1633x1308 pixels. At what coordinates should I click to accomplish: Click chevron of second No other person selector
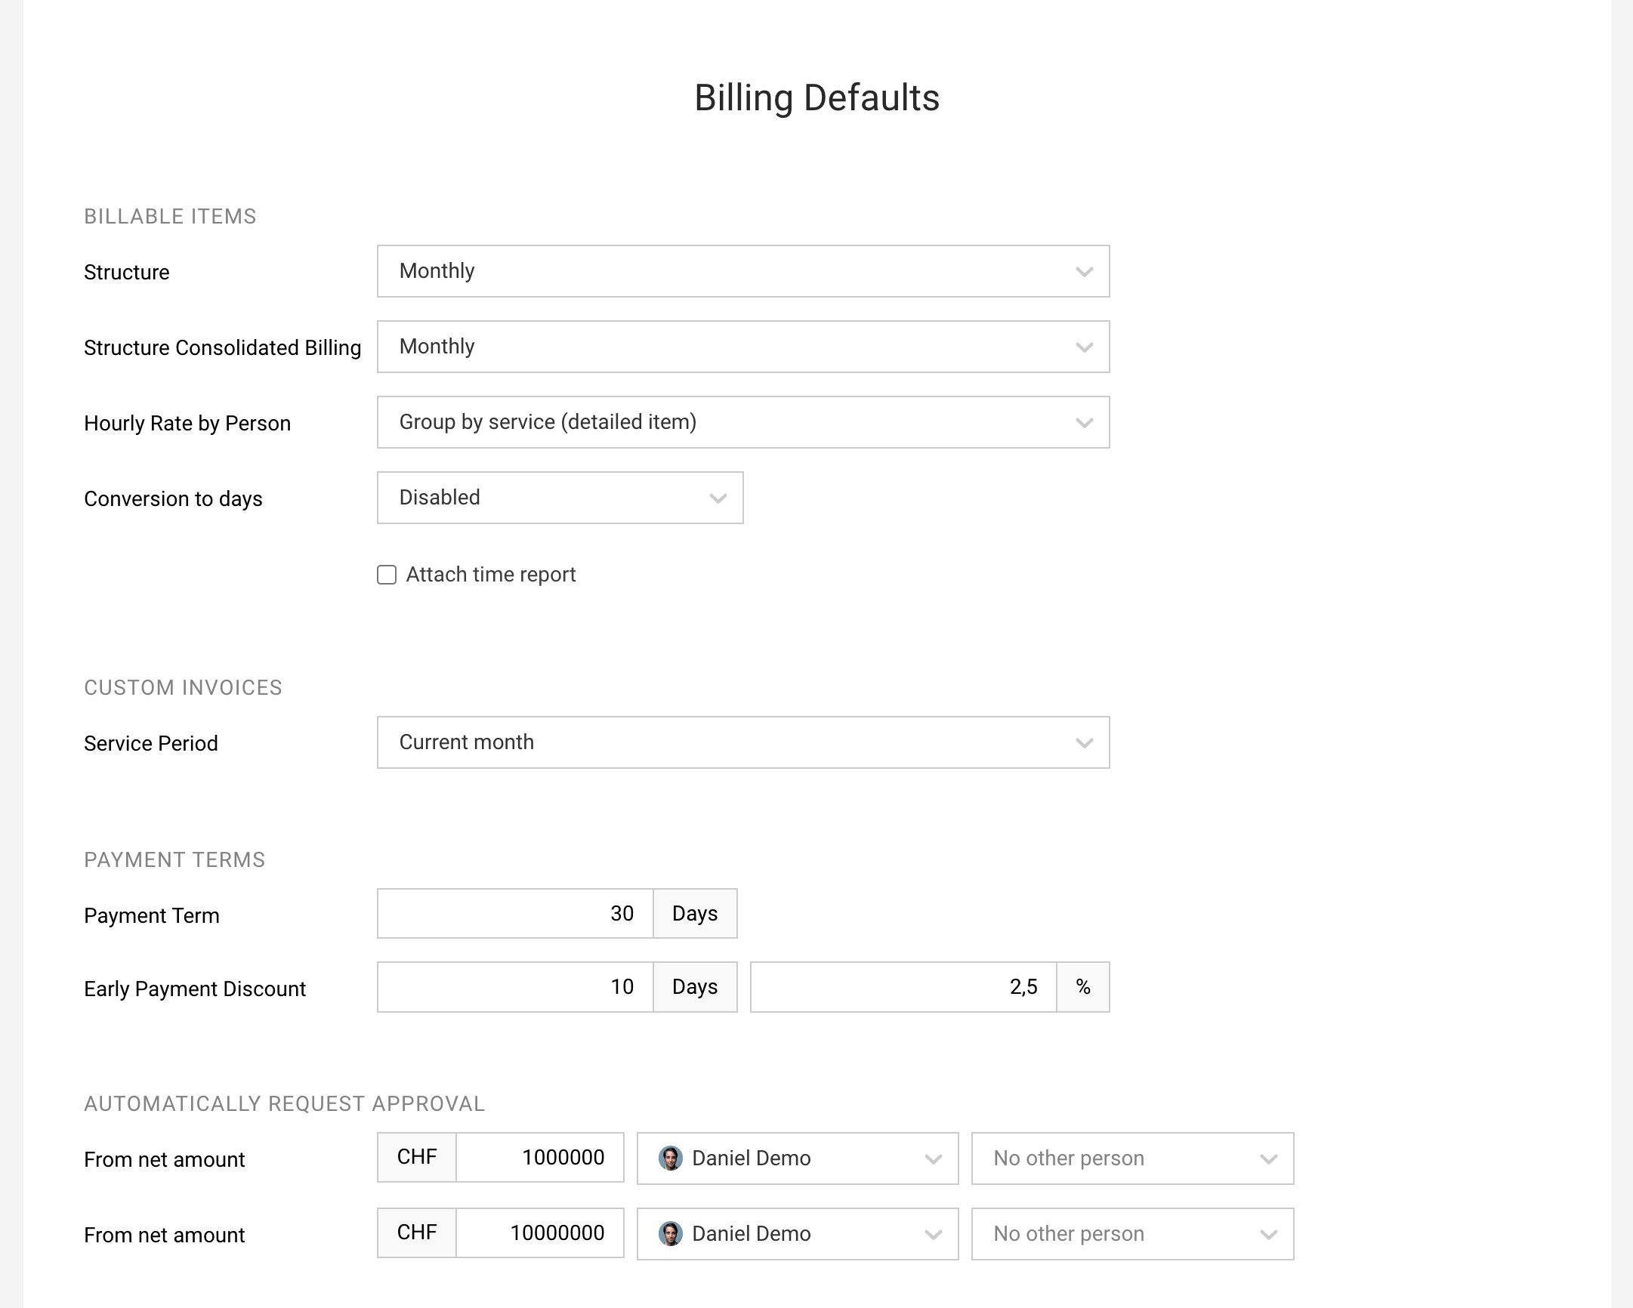[x=1268, y=1236]
